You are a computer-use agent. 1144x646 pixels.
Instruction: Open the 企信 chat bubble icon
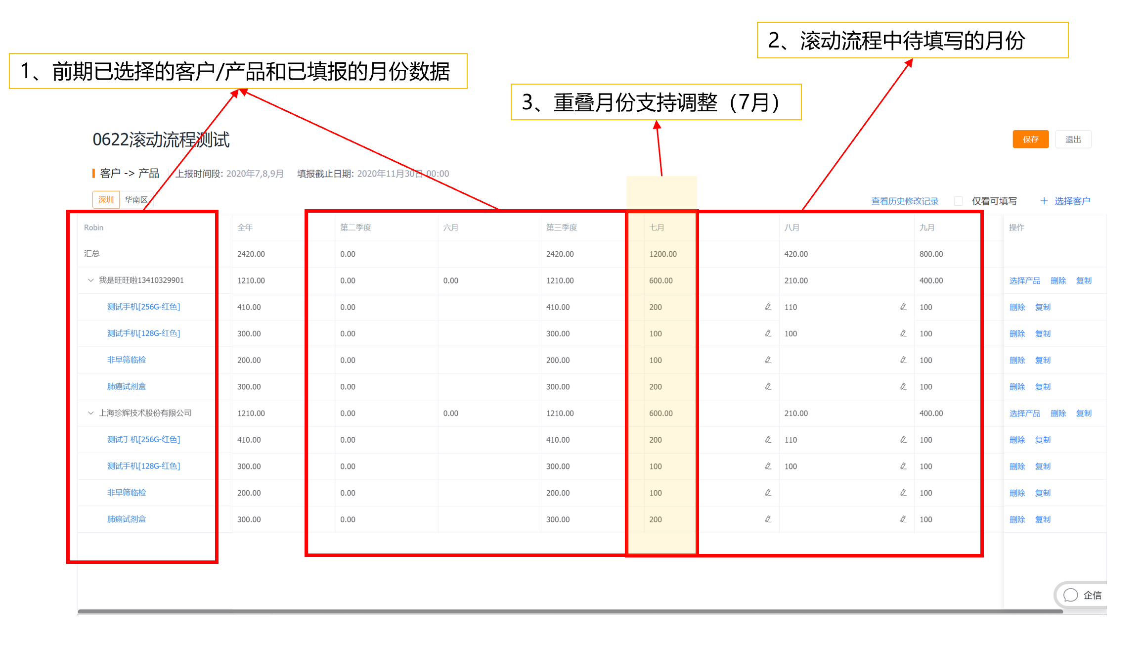click(1070, 595)
